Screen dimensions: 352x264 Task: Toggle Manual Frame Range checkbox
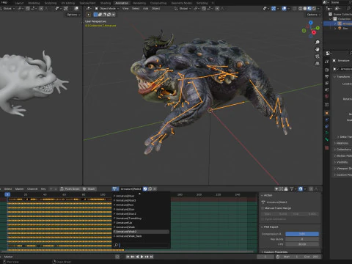pyautogui.click(x=263, y=208)
